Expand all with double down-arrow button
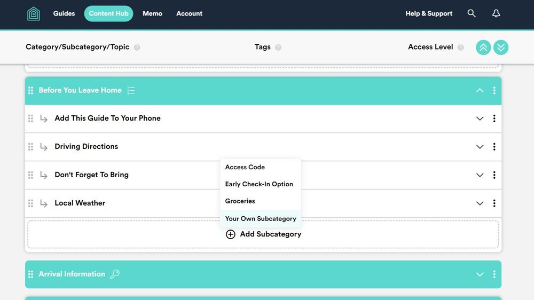Viewport: 534px width, 300px height. coord(501,48)
